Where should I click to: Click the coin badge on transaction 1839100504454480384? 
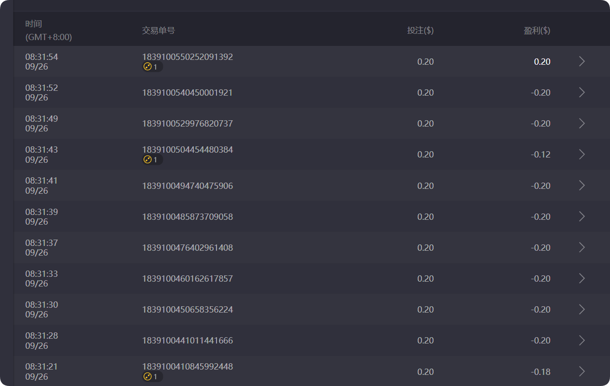152,159
